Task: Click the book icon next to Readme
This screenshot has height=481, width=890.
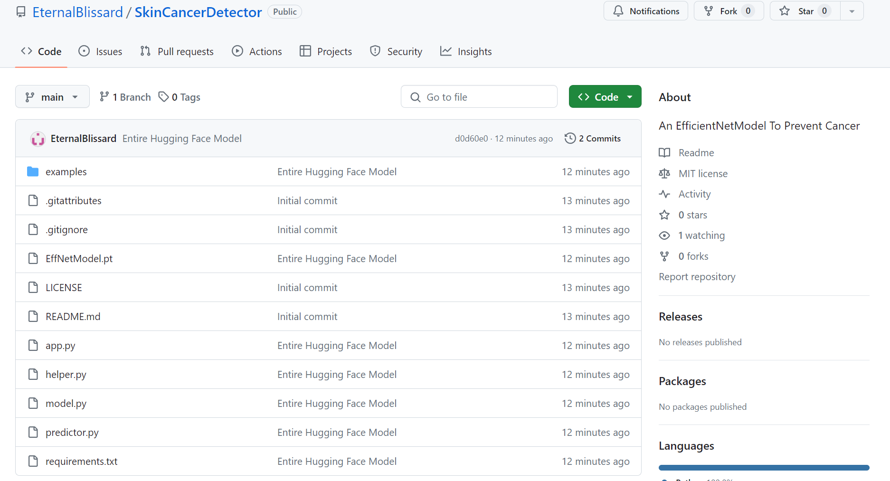Action: 664,152
